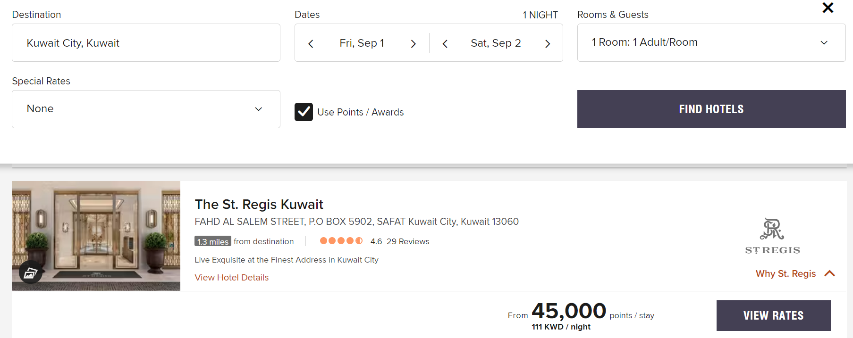Click the Destination input field
This screenshot has width=853, height=338.
click(146, 43)
